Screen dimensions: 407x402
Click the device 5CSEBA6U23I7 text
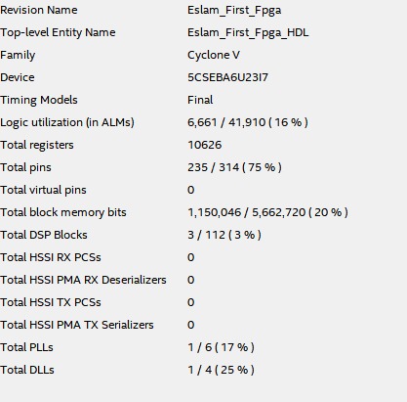(227, 77)
